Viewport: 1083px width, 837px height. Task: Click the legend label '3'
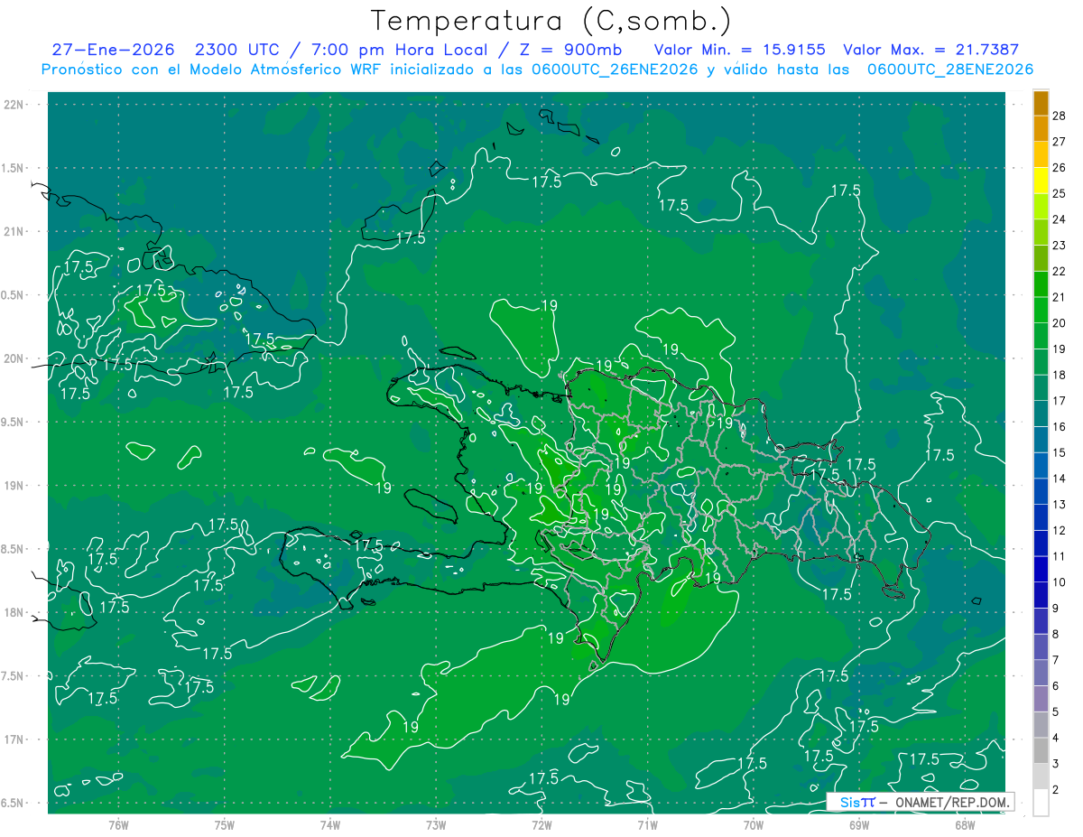coord(1057,764)
